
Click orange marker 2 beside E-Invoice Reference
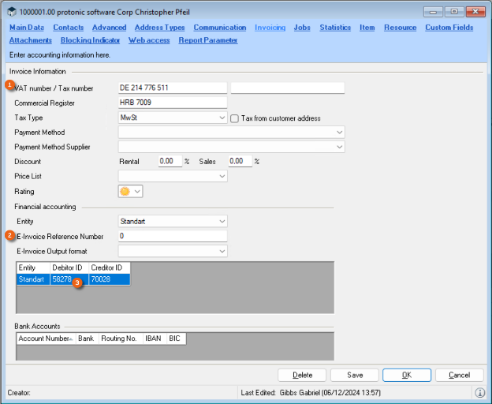9,235
